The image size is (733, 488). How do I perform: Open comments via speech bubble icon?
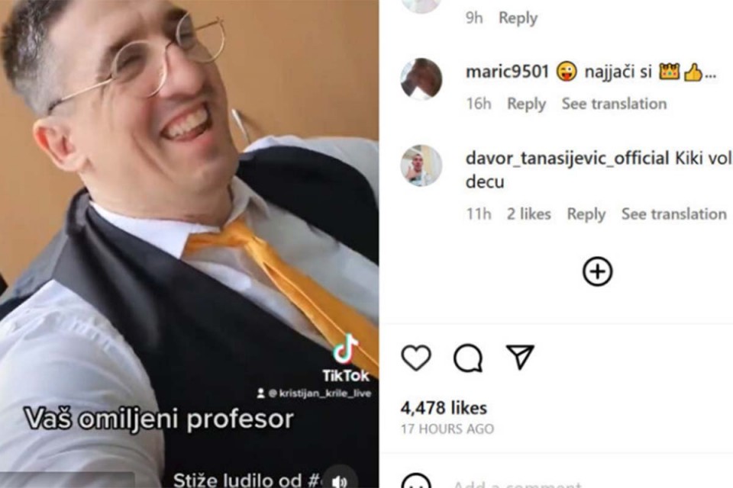pyautogui.click(x=468, y=358)
